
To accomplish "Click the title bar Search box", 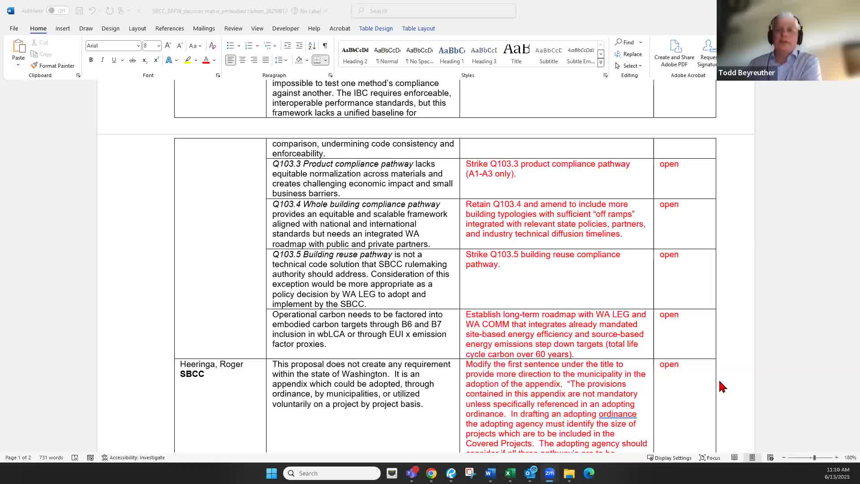I will (x=434, y=11).
